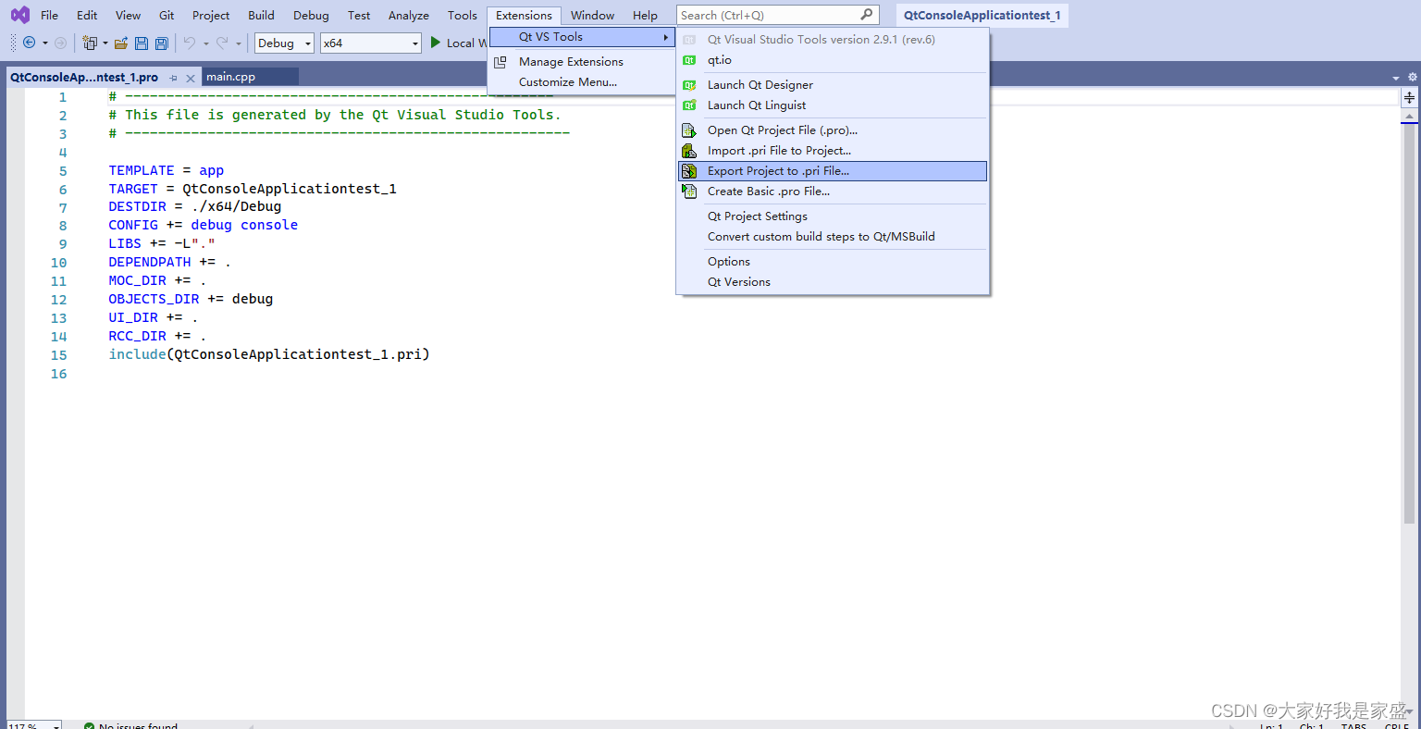This screenshot has height=729, width=1421.
Task: Click the Export Project to .pri icon
Action: pos(689,171)
